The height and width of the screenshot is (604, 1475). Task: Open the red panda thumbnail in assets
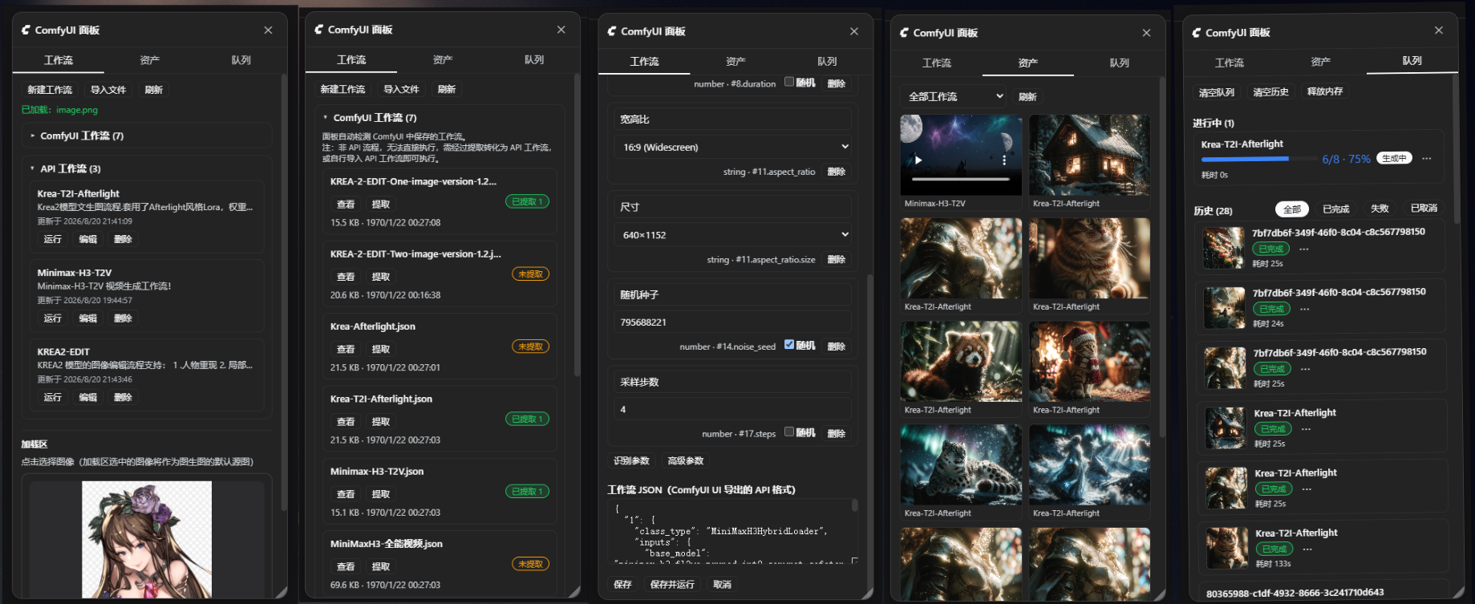pos(961,362)
